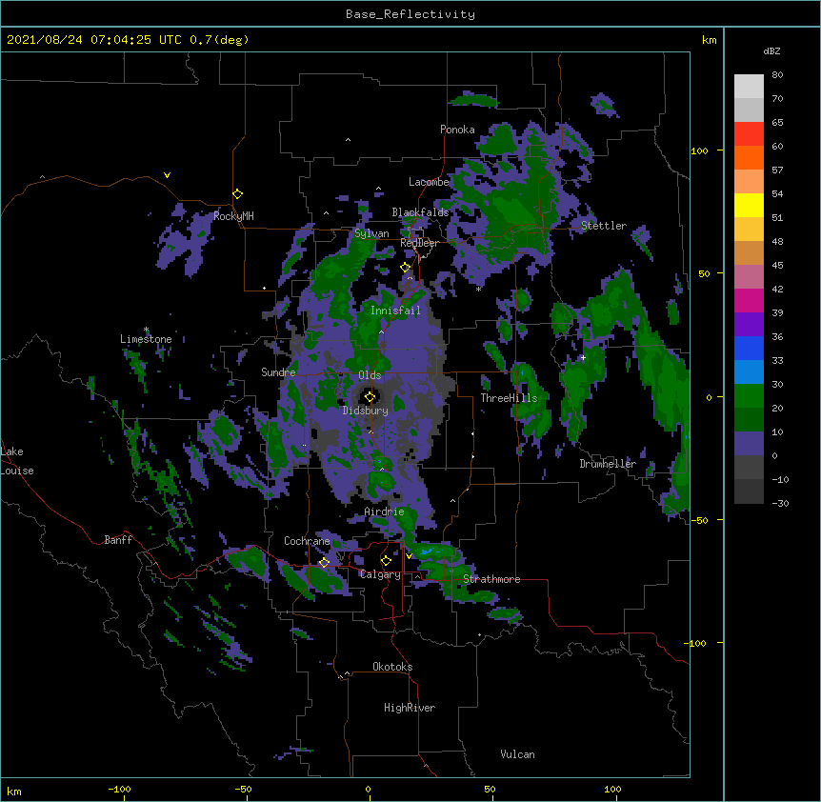This screenshot has width=821, height=802.
Task: Click the yellow diamond marker near RockyMH
Action: coord(238,194)
